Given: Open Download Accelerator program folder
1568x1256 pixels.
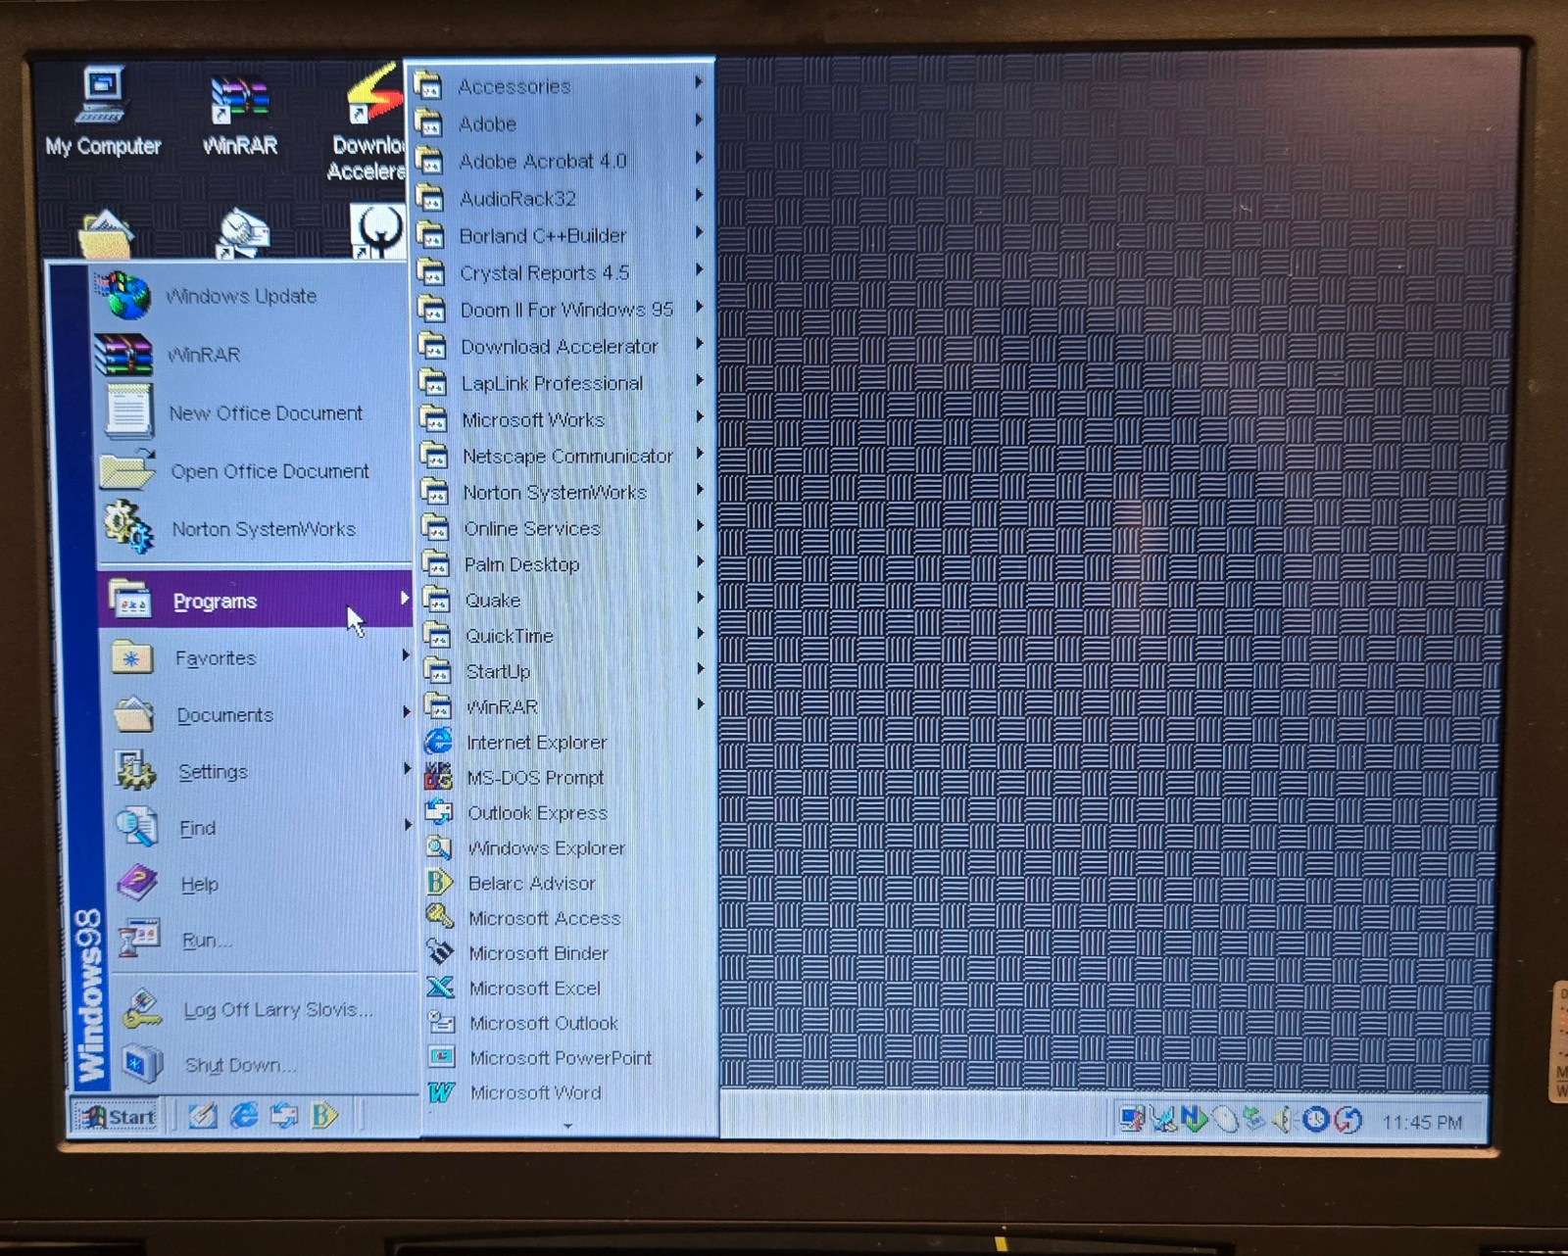Looking at the screenshot, I should click(x=562, y=347).
